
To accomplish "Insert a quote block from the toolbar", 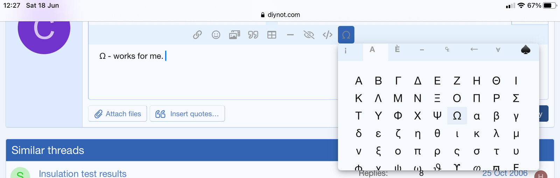I will [x=253, y=35].
